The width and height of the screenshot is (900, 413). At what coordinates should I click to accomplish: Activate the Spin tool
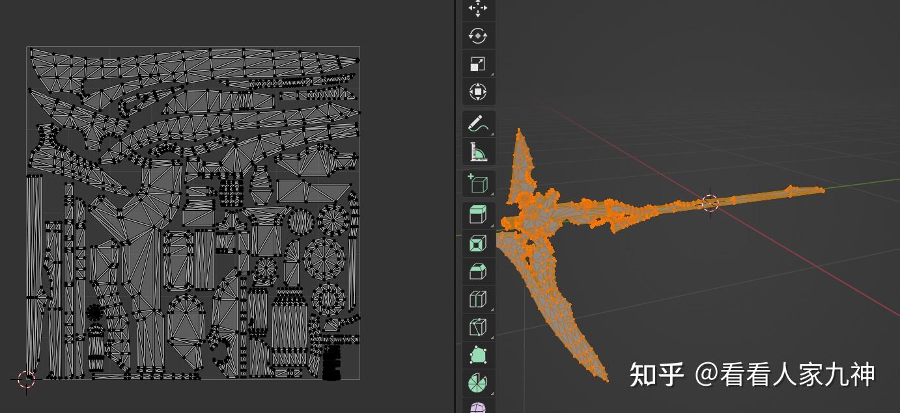pos(479,382)
